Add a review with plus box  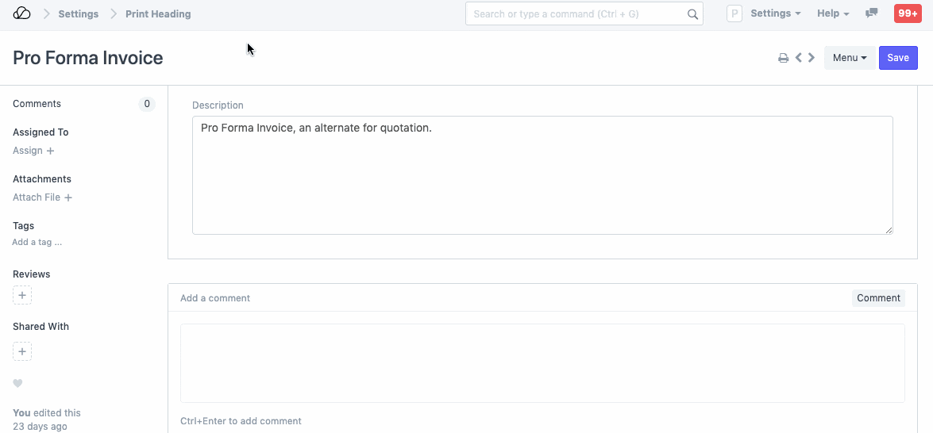click(22, 296)
